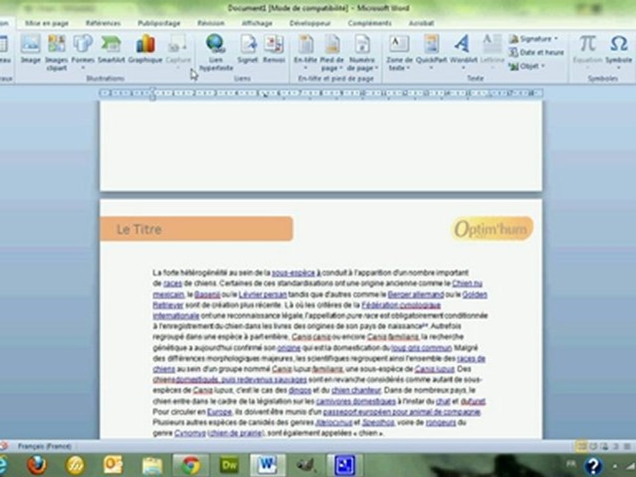Click the Français (France) language indicator
The width and height of the screenshot is (636, 477).
pyautogui.click(x=44, y=446)
